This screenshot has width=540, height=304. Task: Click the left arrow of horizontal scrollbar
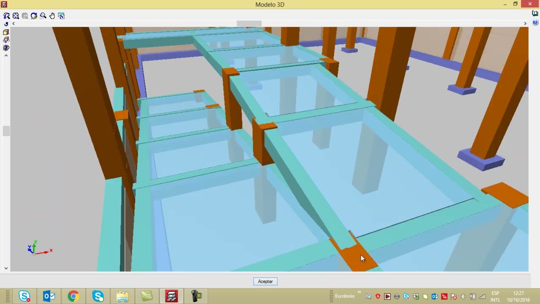point(13,24)
